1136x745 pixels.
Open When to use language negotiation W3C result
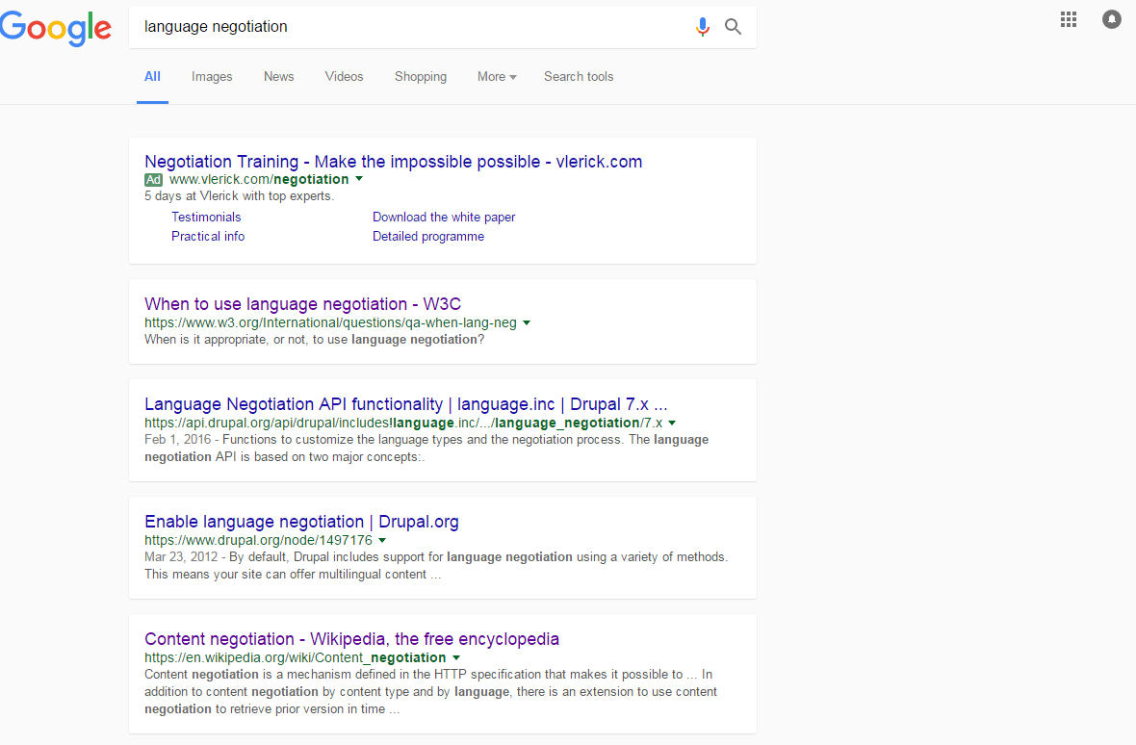pos(303,304)
